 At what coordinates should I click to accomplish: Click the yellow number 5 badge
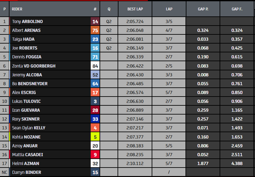coord(95,137)
